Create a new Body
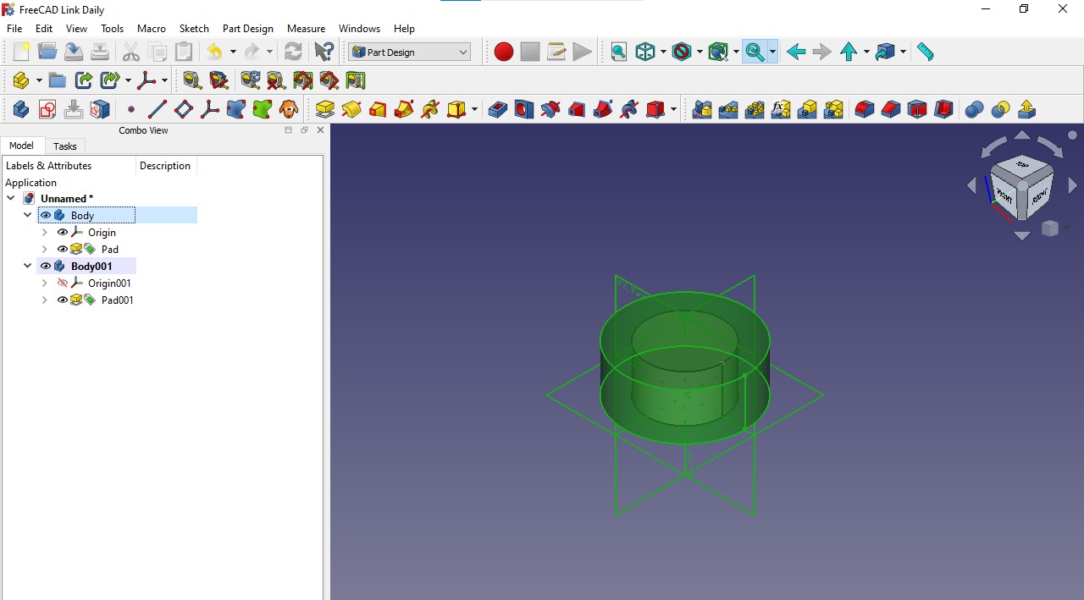1084x600 pixels. tap(19, 109)
